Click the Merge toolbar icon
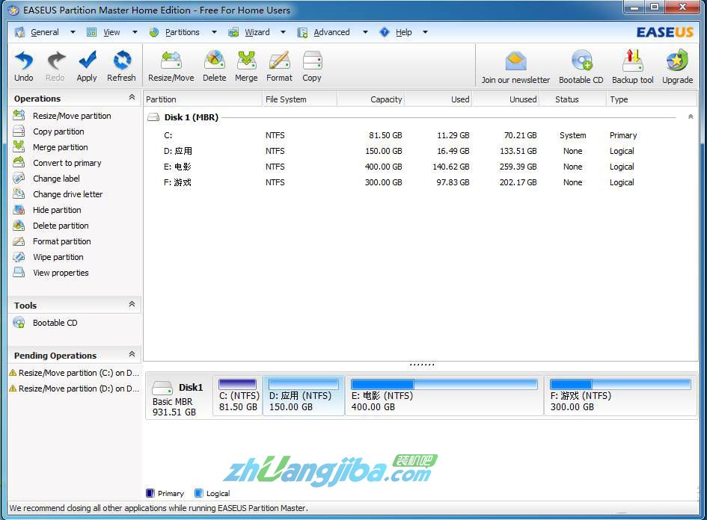The width and height of the screenshot is (707, 520). click(x=246, y=66)
